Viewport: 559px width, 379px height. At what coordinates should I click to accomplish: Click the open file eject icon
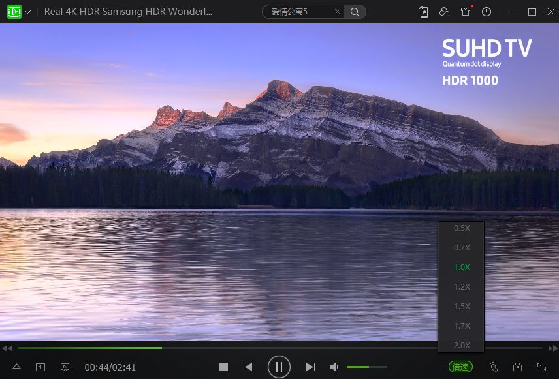point(16,367)
